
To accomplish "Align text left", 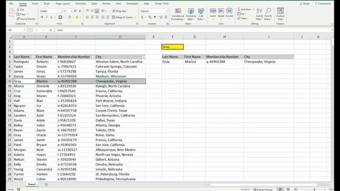I will (87, 17).
